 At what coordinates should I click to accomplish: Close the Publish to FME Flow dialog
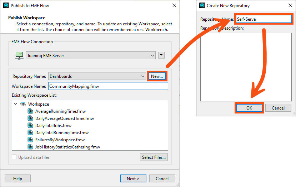point(174,5)
